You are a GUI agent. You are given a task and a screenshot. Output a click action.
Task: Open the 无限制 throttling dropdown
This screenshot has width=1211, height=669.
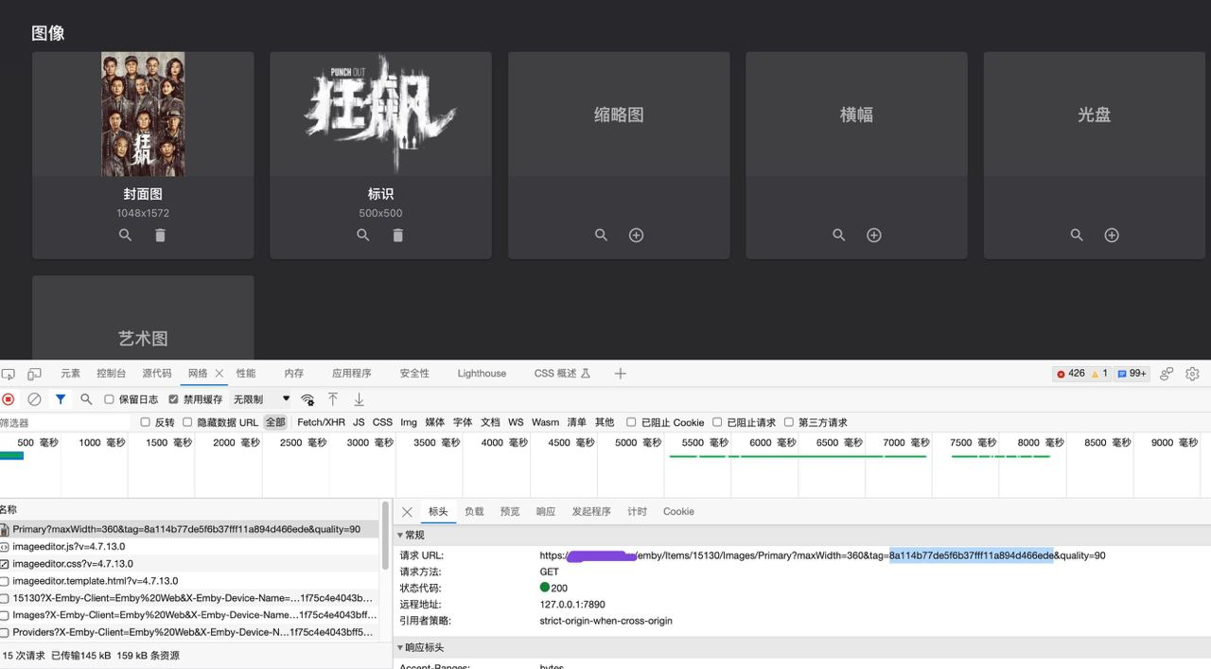pyautogui.click(x=262, y=399)
